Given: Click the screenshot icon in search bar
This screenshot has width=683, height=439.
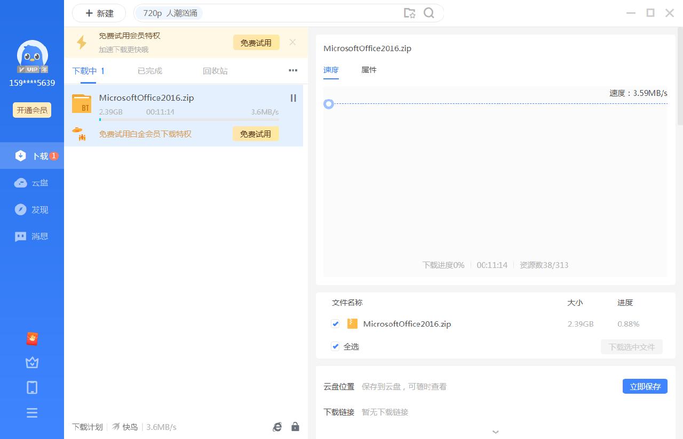Looking at the screenshot, I should [410, 13].
